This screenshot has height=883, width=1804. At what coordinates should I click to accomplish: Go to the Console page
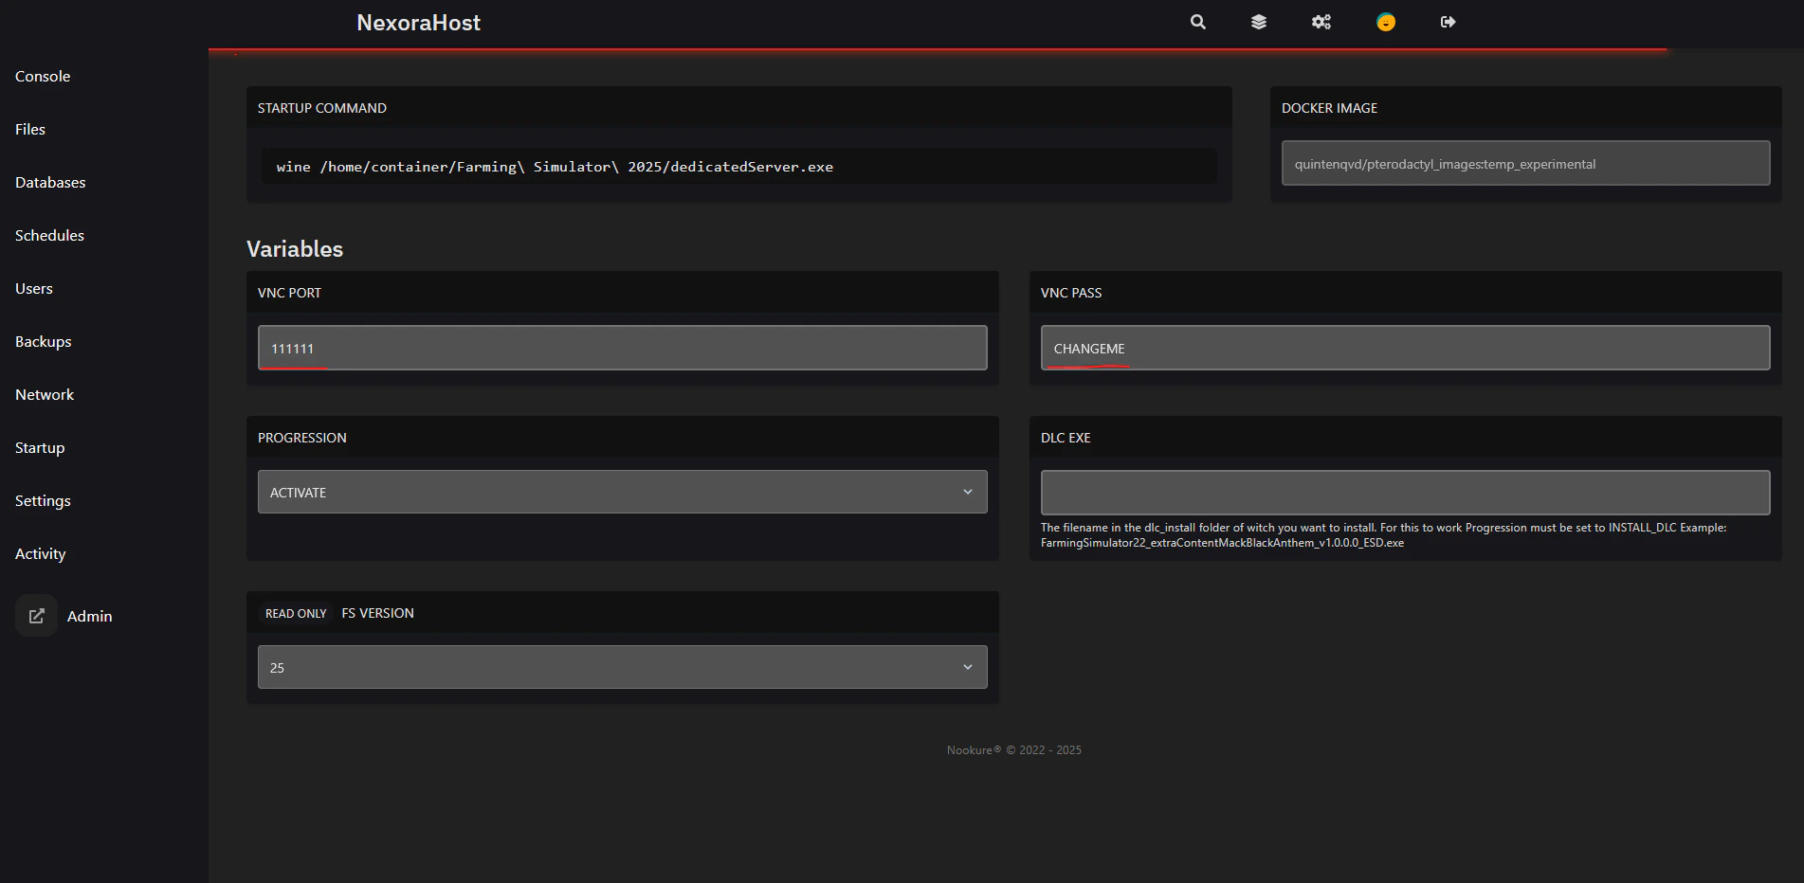43,76
